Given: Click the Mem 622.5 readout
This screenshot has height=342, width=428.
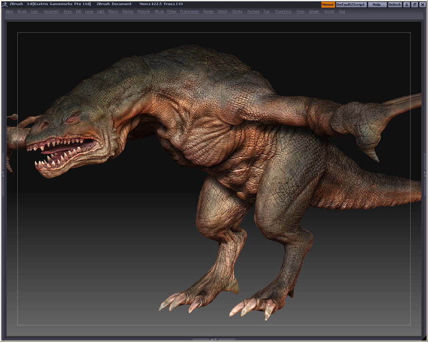Looking at the screenshot, I should pyautogui.click(x=150, y=4).
